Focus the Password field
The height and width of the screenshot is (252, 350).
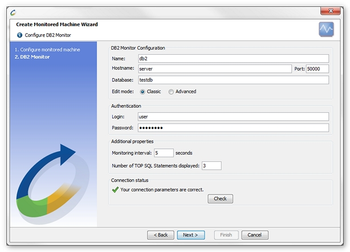coord(233,128)
